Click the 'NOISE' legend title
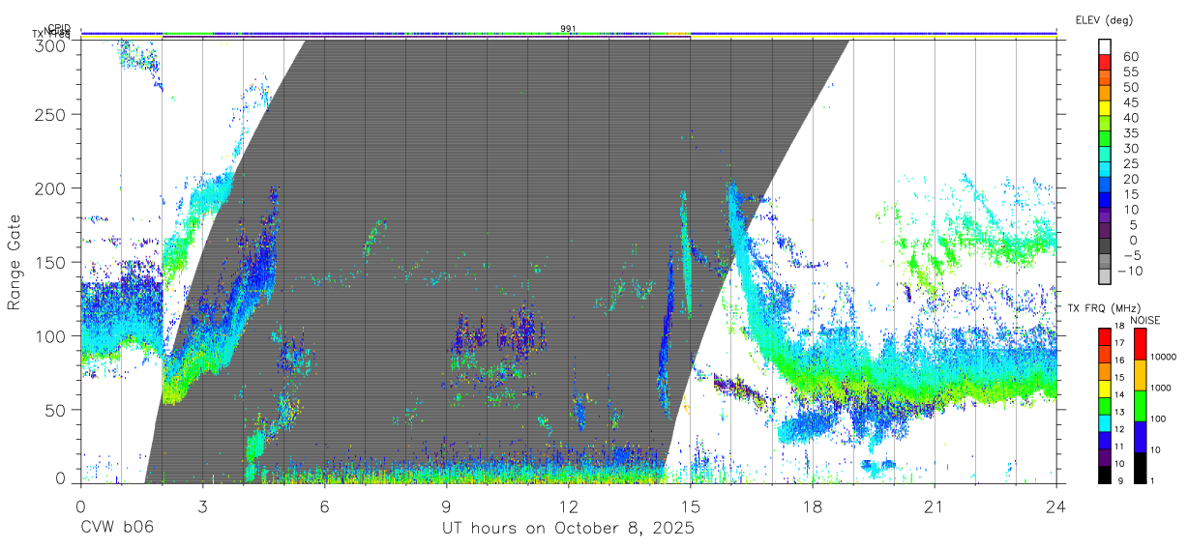1188x548 pixels. 1147,320
